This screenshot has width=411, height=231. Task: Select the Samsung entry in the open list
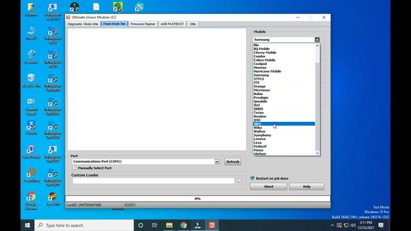[x=284, y=75]
